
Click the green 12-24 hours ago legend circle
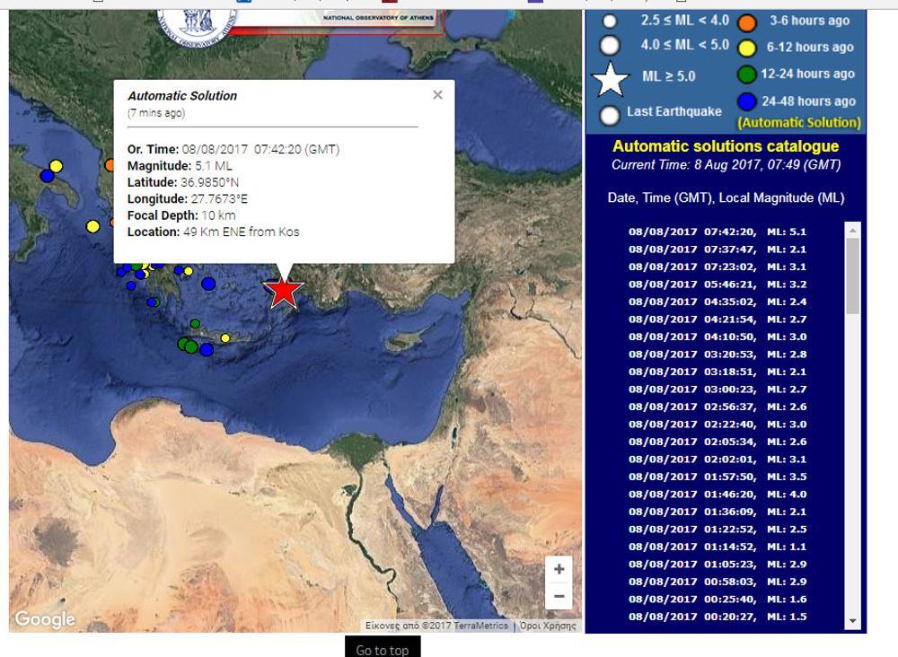coord(746,75)
